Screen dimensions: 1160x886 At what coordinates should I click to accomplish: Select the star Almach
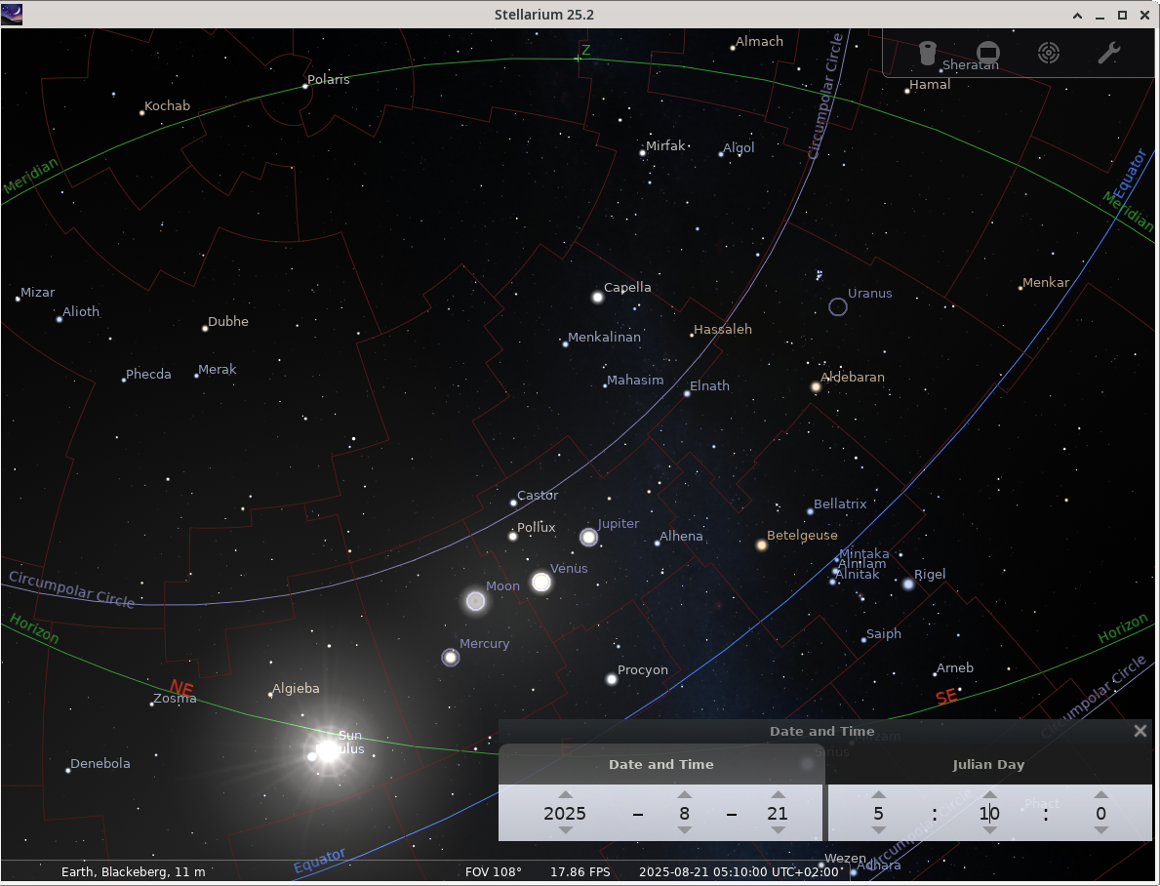click(733, 48)
